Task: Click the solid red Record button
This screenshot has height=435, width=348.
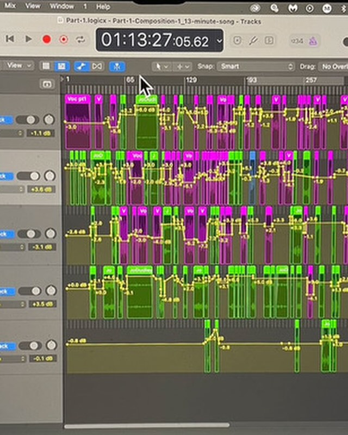Action: pos(47,39)
